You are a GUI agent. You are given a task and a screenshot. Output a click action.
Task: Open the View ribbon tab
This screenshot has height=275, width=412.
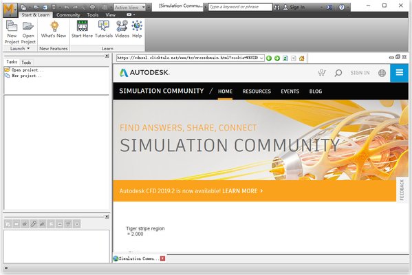(110, 15)
